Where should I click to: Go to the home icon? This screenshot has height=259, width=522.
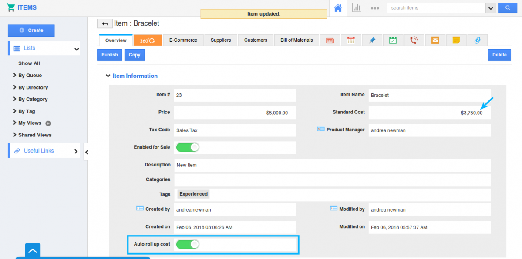point(338,8)
